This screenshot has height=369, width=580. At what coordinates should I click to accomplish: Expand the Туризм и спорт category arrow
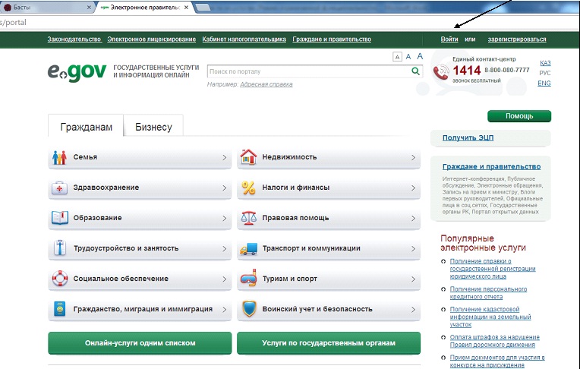[x=413, y=279]
